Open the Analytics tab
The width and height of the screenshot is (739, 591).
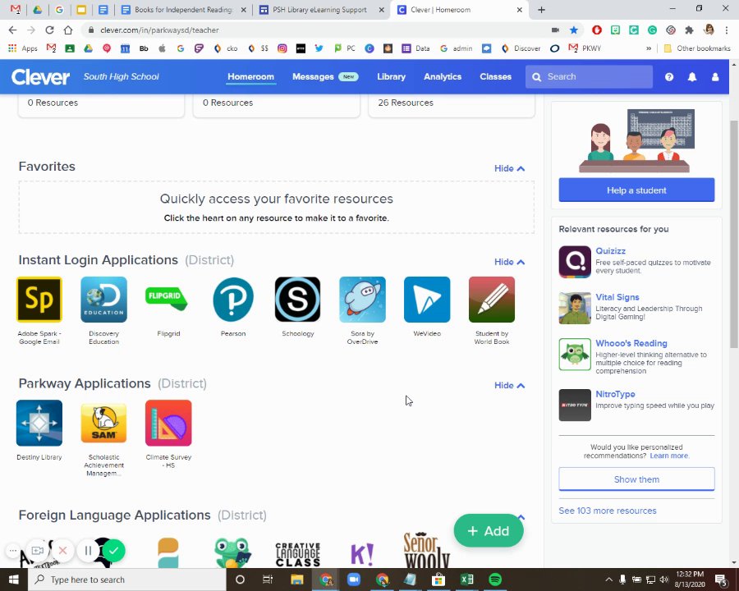(x=443, y=77)
